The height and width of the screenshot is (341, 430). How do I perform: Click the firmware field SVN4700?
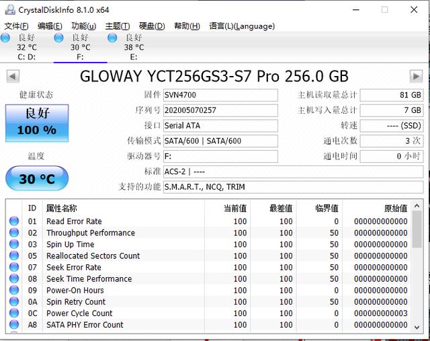(x=220, y=95)
